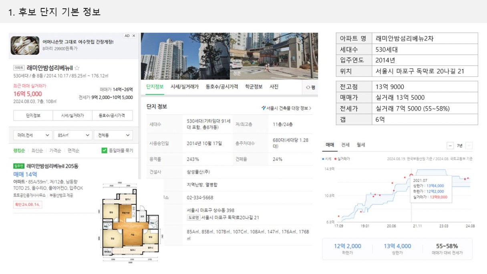Viewport: 487px width, 274px height.
Task: Sort listings by 면적순
Action: point(73,151)
